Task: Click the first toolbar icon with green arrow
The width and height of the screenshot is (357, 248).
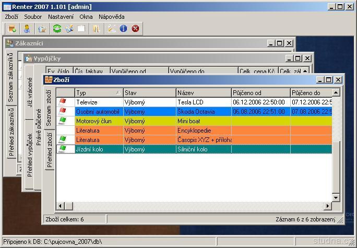Action: click(11, 29)
